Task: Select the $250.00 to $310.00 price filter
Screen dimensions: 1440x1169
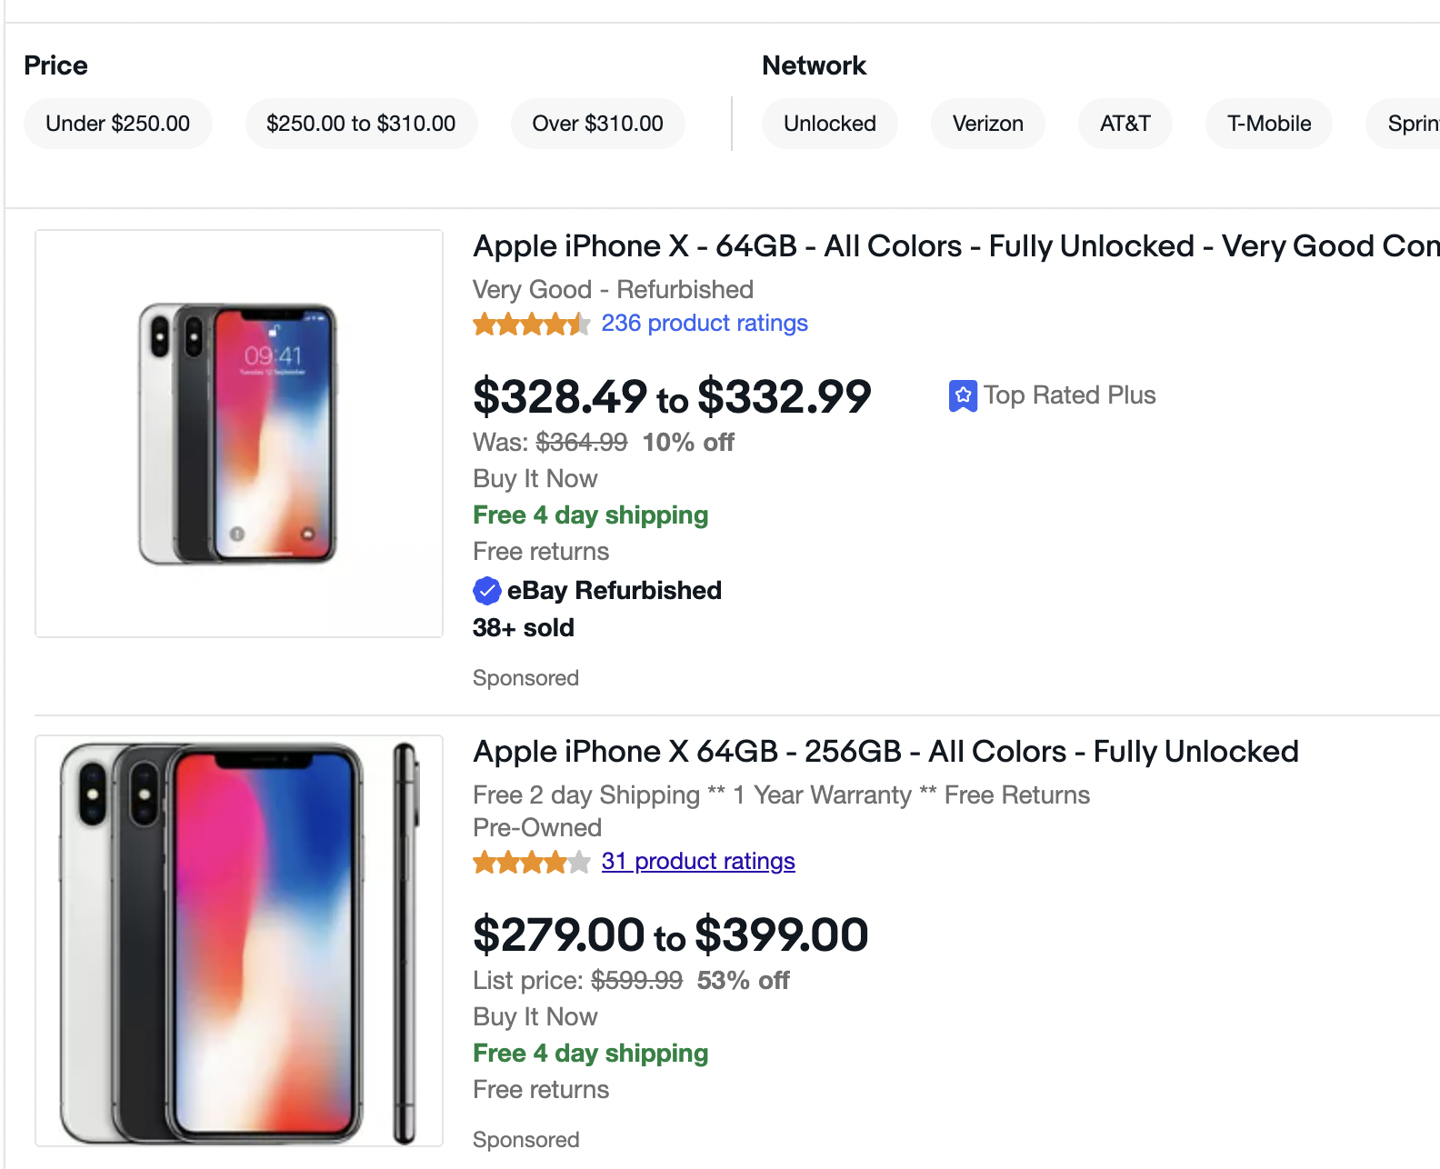Action: click(x=361, y=124)
